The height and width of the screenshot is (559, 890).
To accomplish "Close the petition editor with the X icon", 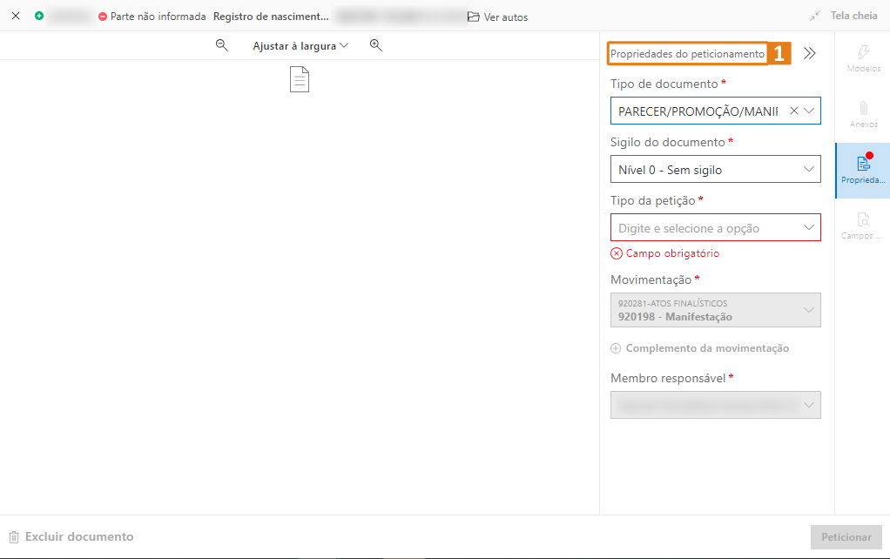I will click(15, 17).
